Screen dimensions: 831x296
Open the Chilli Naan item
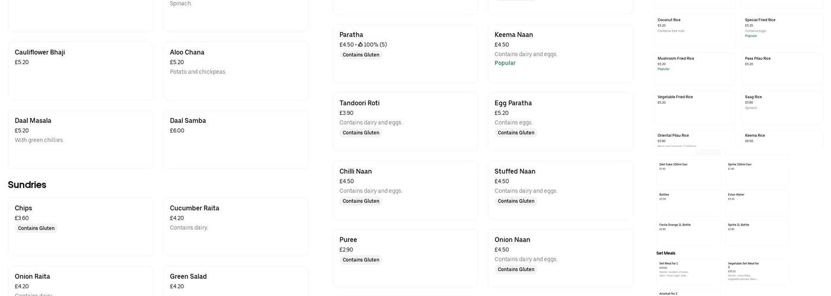click(405, 189)
